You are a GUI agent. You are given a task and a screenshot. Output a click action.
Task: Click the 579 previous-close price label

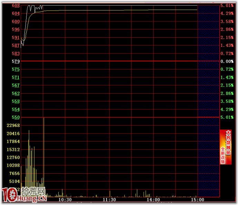point(16,61)
